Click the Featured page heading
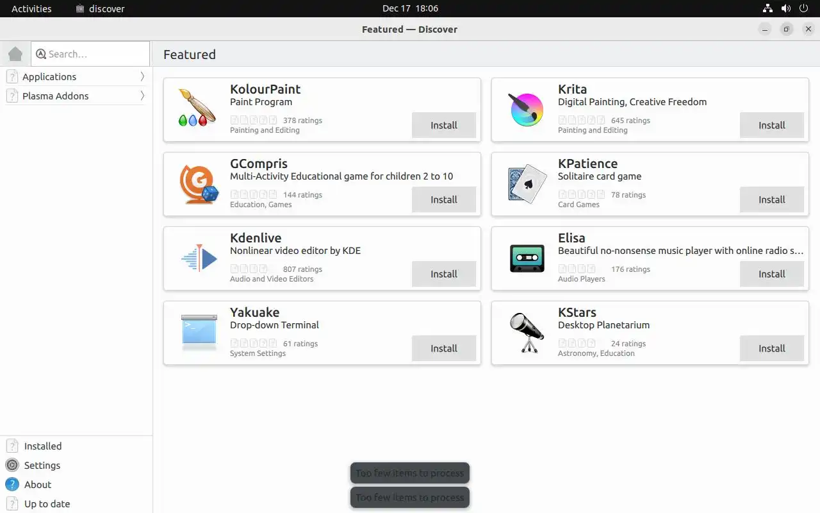Viewport: 820px width, 513px height. (x=190, y=55)
